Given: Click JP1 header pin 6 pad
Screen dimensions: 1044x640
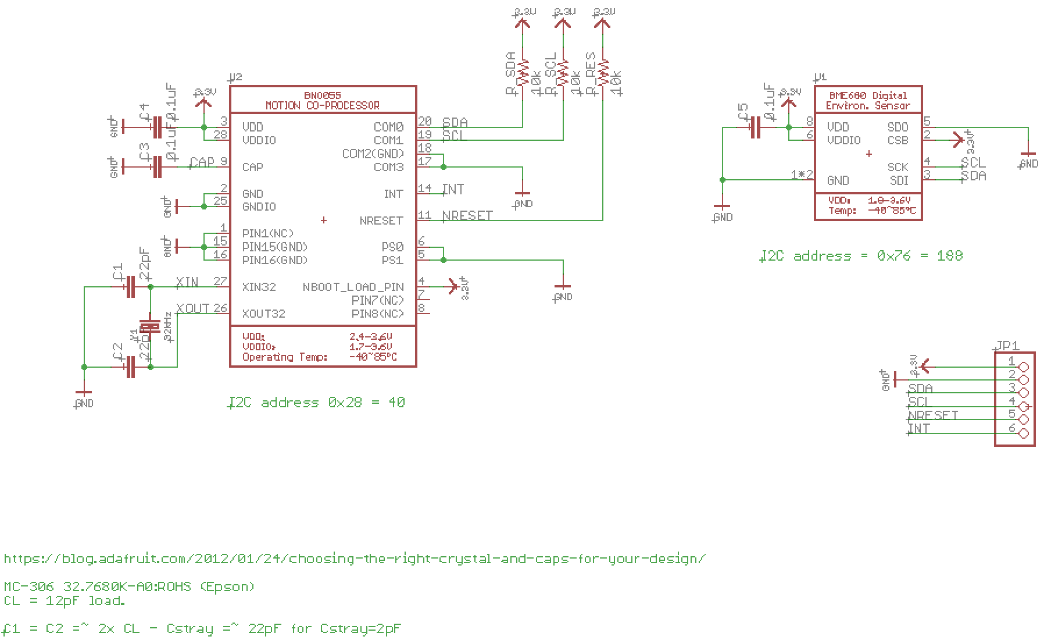Looking at the screenshot, I should 1023,433.
